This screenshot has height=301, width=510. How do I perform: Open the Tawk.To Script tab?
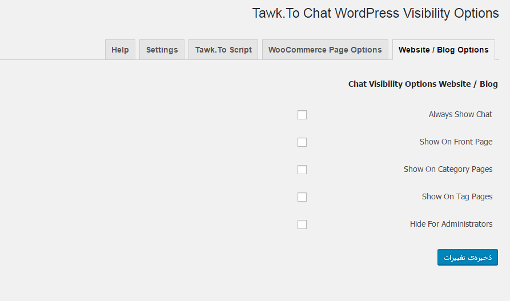[x=223, y=50]
